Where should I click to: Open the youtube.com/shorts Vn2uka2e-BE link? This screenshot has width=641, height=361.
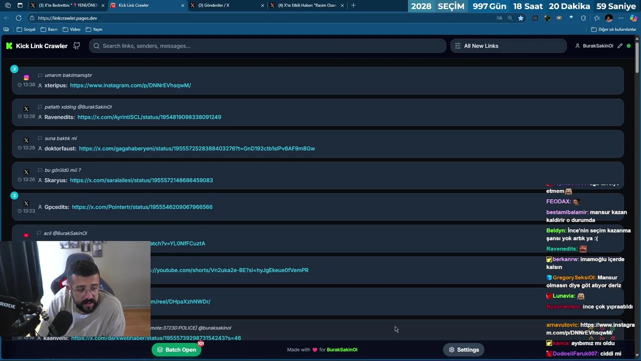(229, 270)
